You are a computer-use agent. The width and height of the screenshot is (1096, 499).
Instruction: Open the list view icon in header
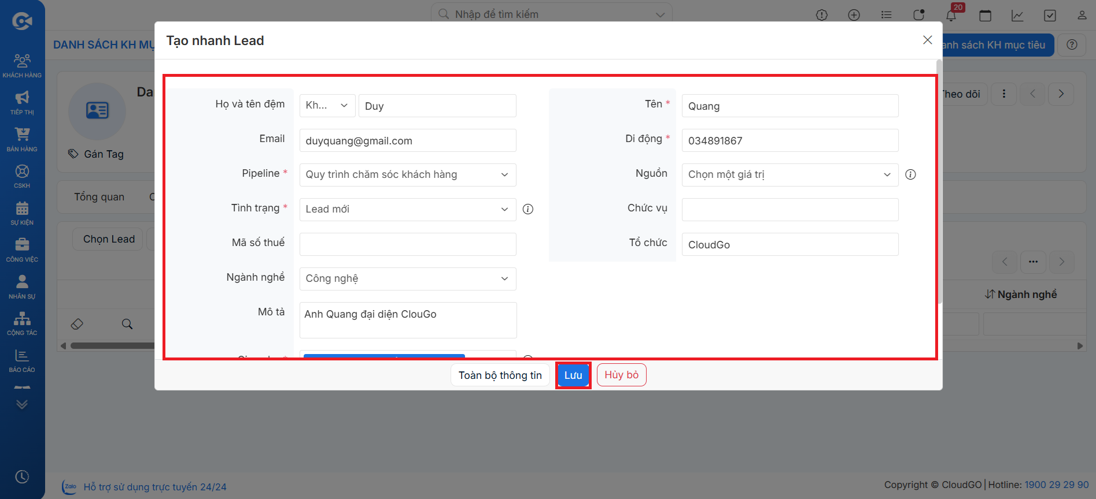886,15
